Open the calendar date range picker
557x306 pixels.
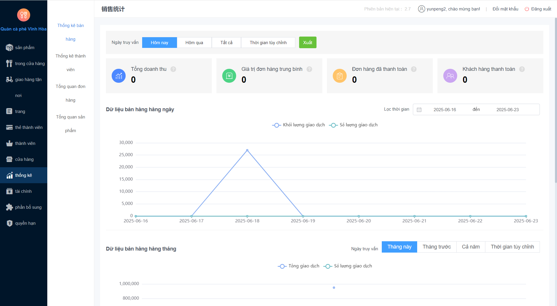click(419, 110)
